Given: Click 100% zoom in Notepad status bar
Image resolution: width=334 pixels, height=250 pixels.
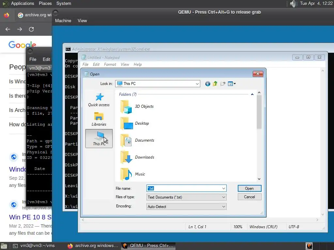Looking at the screenshot, I should [x=238, y=227].
